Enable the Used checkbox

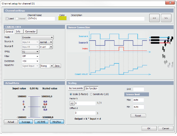pyautogui.click(x=7, y=19)
